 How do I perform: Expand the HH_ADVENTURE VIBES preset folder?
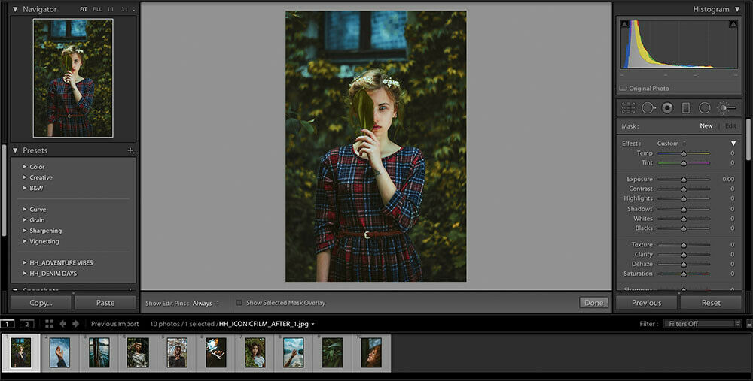[x=25, y=263]
